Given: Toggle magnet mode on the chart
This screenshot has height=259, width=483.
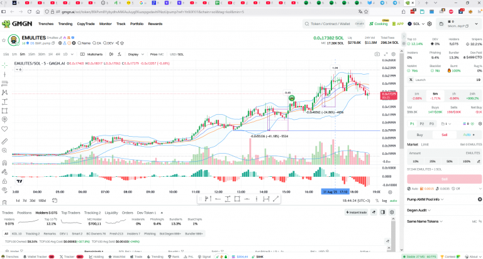Looking at the screenshot, I should [4, 163].
